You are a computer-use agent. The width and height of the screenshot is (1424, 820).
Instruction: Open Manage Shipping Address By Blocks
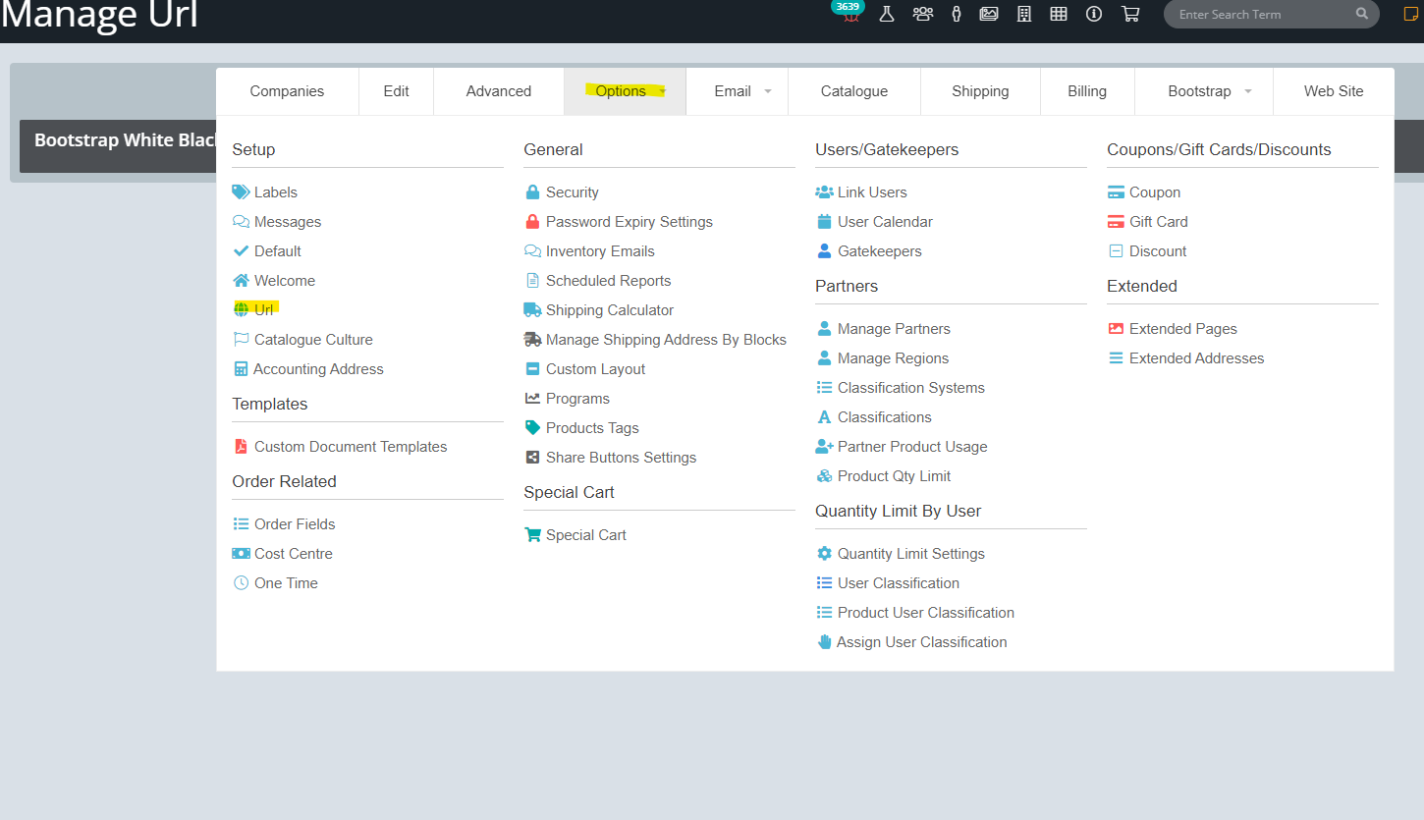pyautogui.click(x=666, y=340)
